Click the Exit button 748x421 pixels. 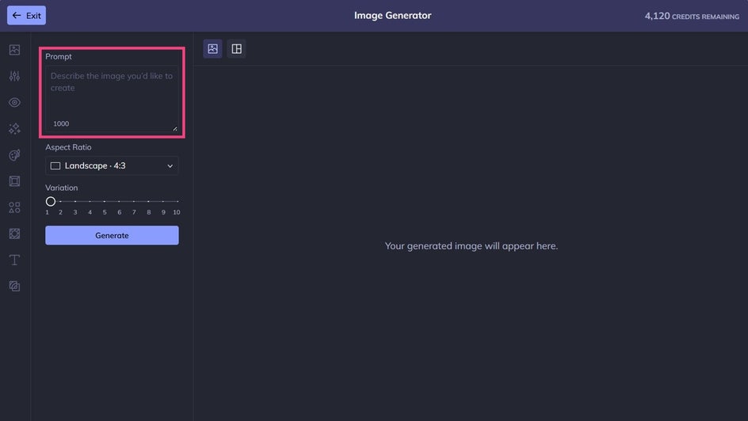26,15
